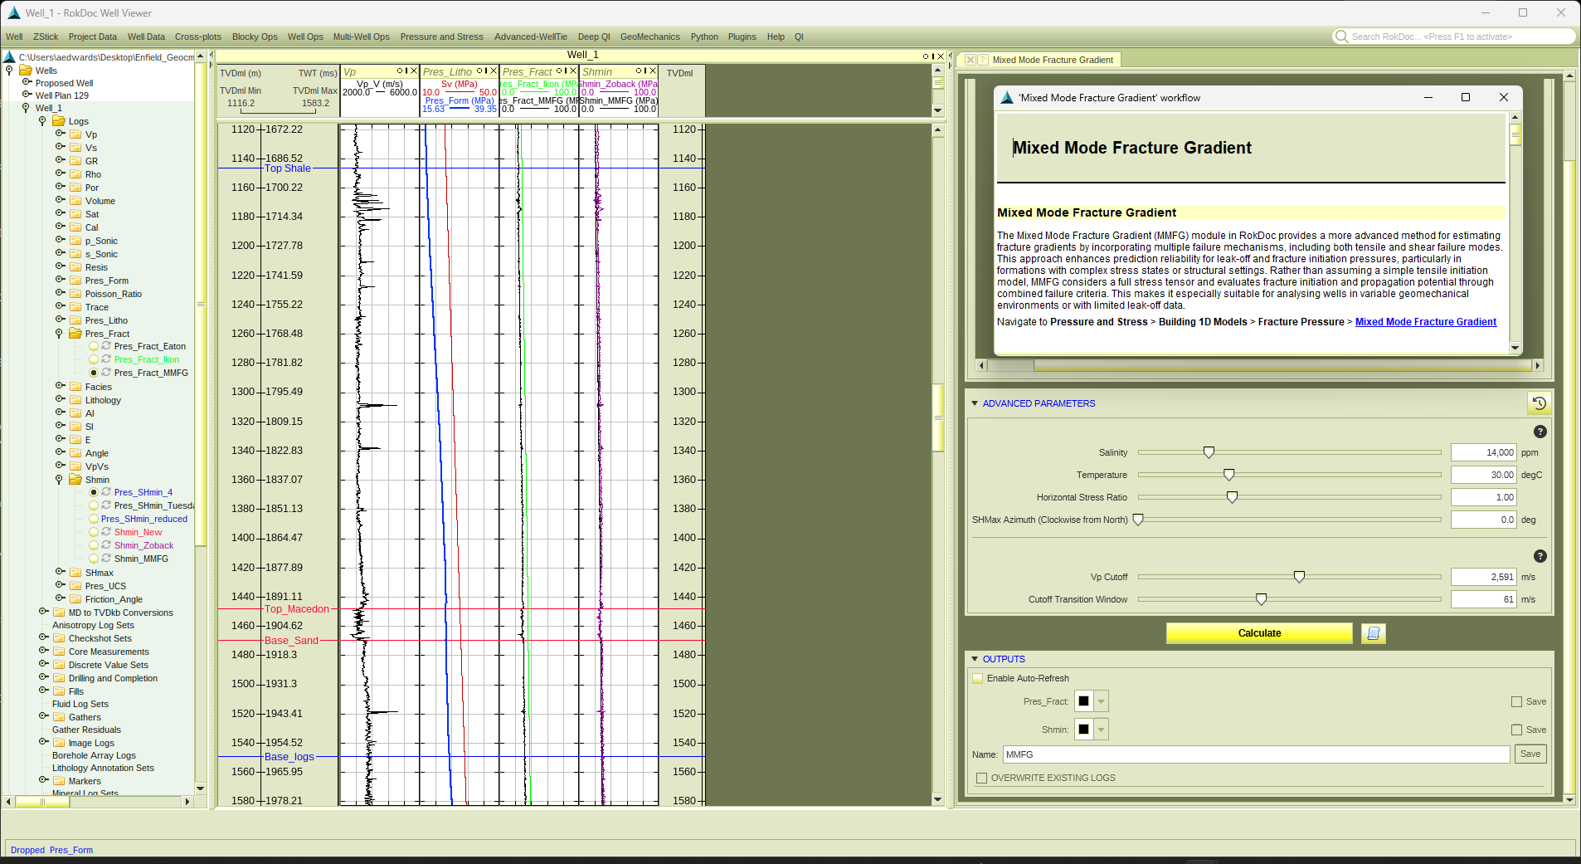Click the Salinity slider handle
The width and height of the screenshot is (1581, 864).
1209,452
